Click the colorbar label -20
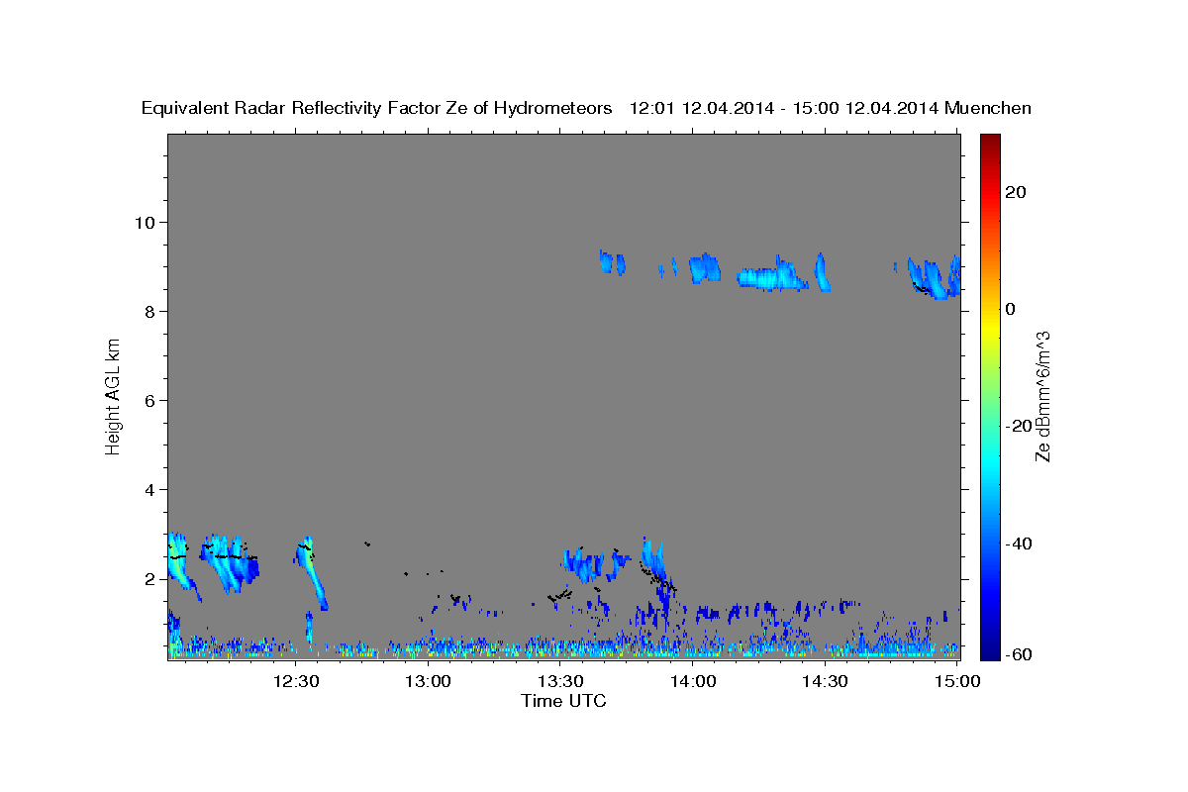Viewport: 1188px width, 792px height. [x=1020, y=426]
